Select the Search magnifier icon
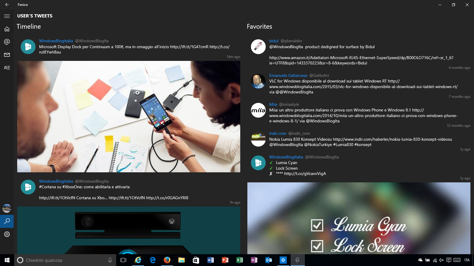 (7, 221)
